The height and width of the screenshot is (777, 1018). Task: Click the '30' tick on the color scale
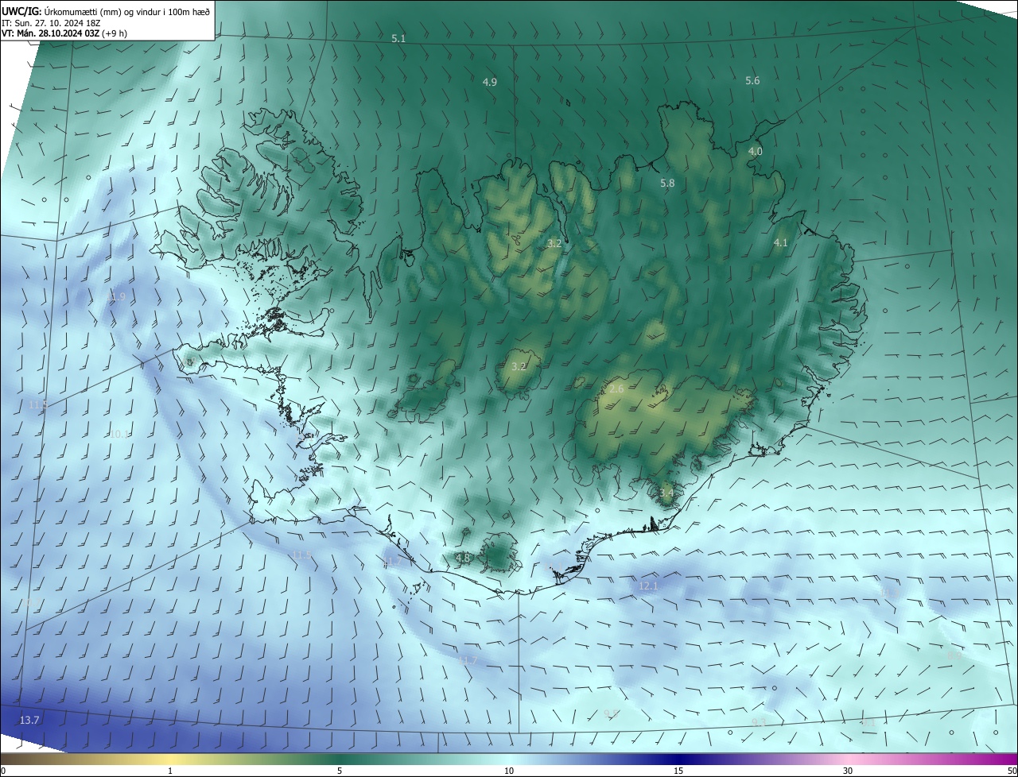click(x=848, y=771)
